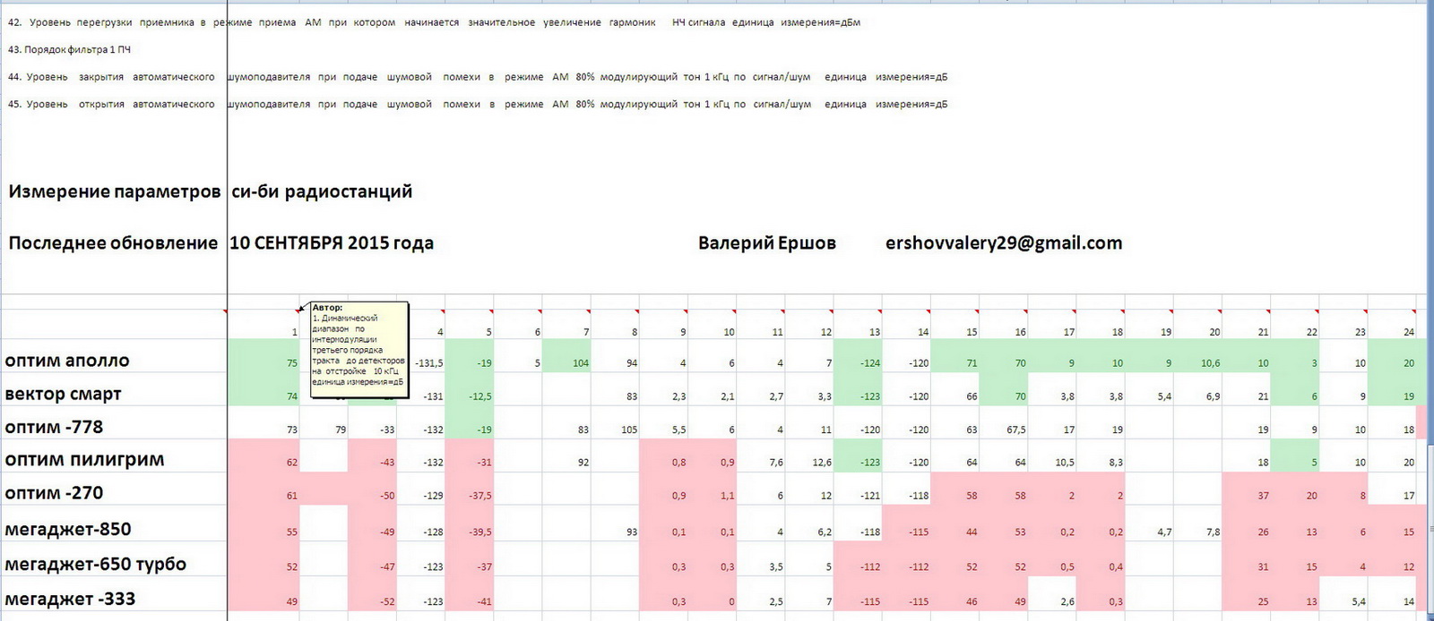Select line "43. Порядок фильтра 1 ПЧ"
The image size is (1434, 621).
click(x=69, y=50)
